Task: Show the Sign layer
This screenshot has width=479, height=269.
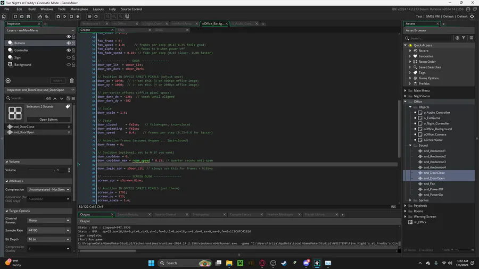Action: tap(69, 57)
